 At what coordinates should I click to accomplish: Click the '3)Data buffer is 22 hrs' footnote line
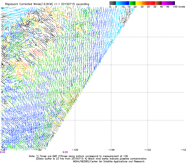pyautogui.click(x=91, y=159)
